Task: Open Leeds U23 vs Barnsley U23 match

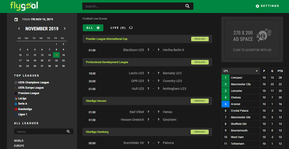Action: (147, 73)
